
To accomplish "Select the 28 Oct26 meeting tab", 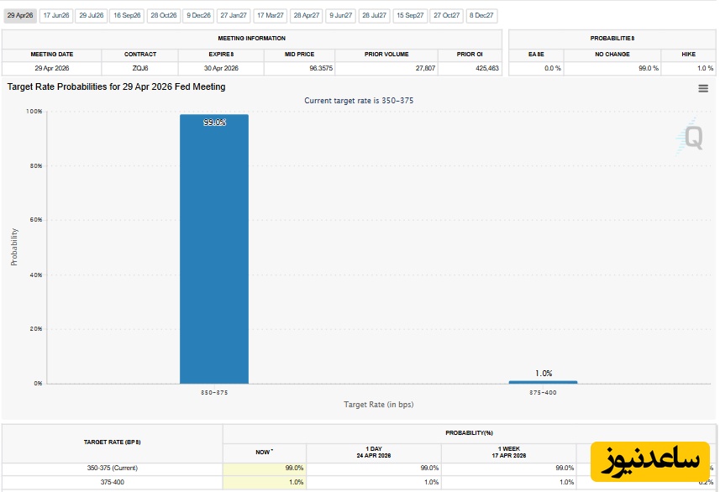I will [164, 15].
